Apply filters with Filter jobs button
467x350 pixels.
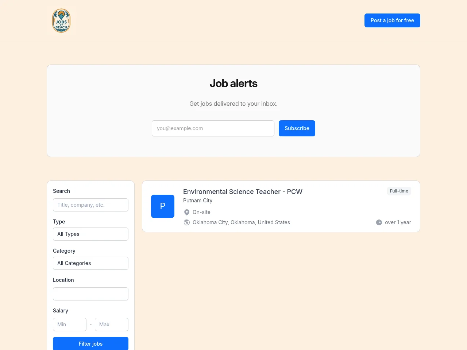[x=90, y=343]
